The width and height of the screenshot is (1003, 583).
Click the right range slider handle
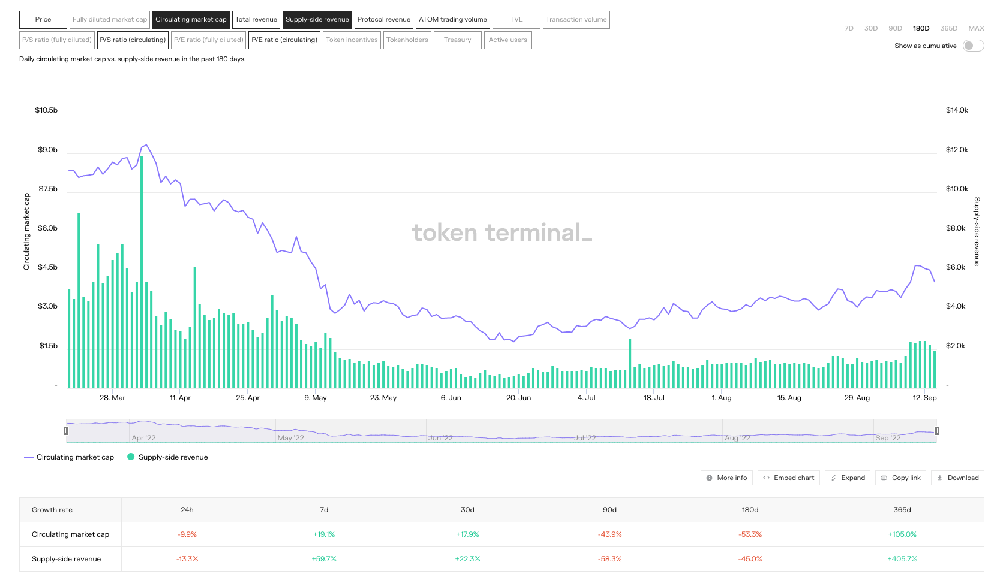click(936, 431)
